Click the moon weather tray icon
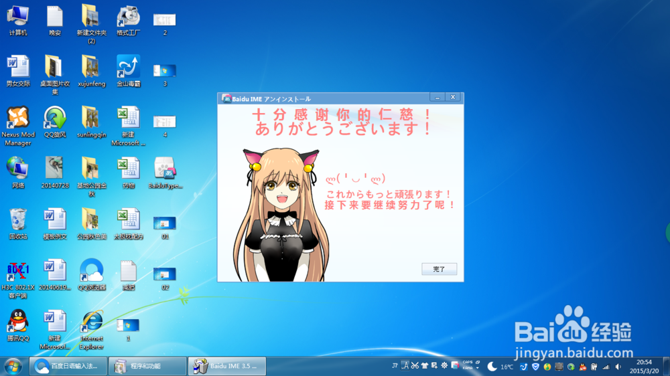Viewport: 670px width, 376px height. click(x=492, y=366)
